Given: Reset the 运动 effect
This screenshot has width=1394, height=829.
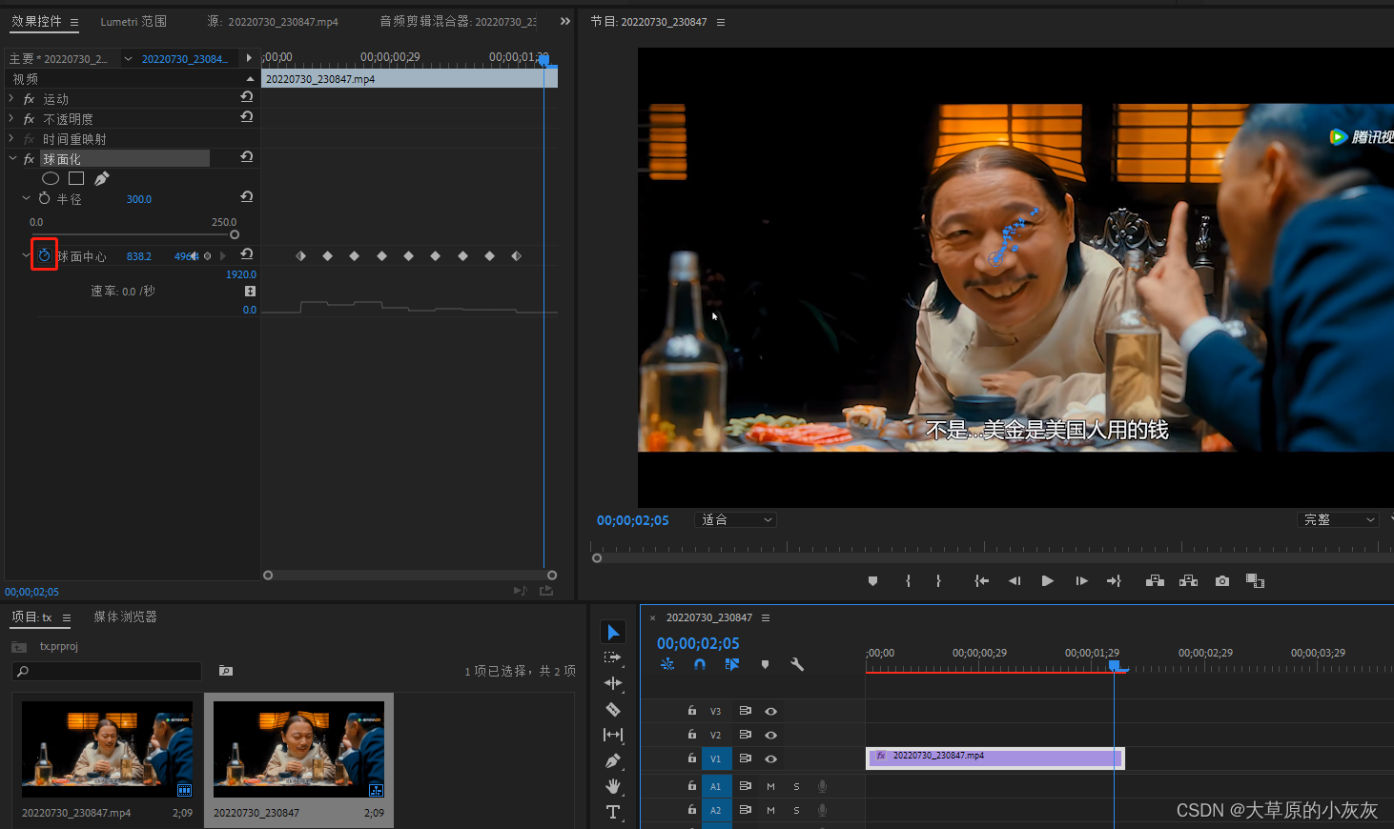Looking at the screenshot, I should coord(247,97).
